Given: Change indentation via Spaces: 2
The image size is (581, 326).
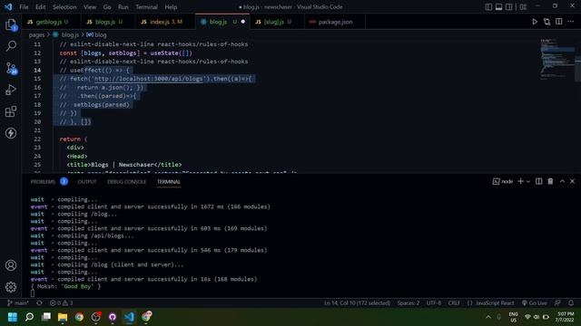Looking at the screenshot, I should [409, 303].
